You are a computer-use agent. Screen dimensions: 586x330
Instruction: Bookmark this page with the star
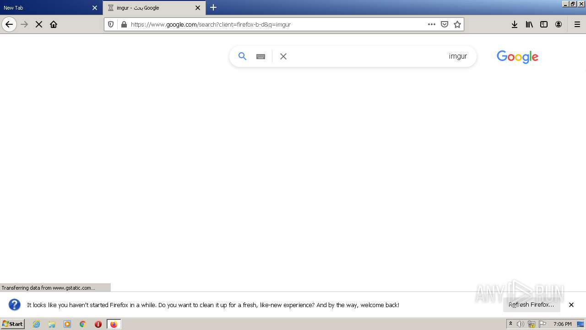[x=457, y=24]
